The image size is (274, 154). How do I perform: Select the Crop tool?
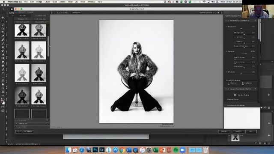pos(3,33)
